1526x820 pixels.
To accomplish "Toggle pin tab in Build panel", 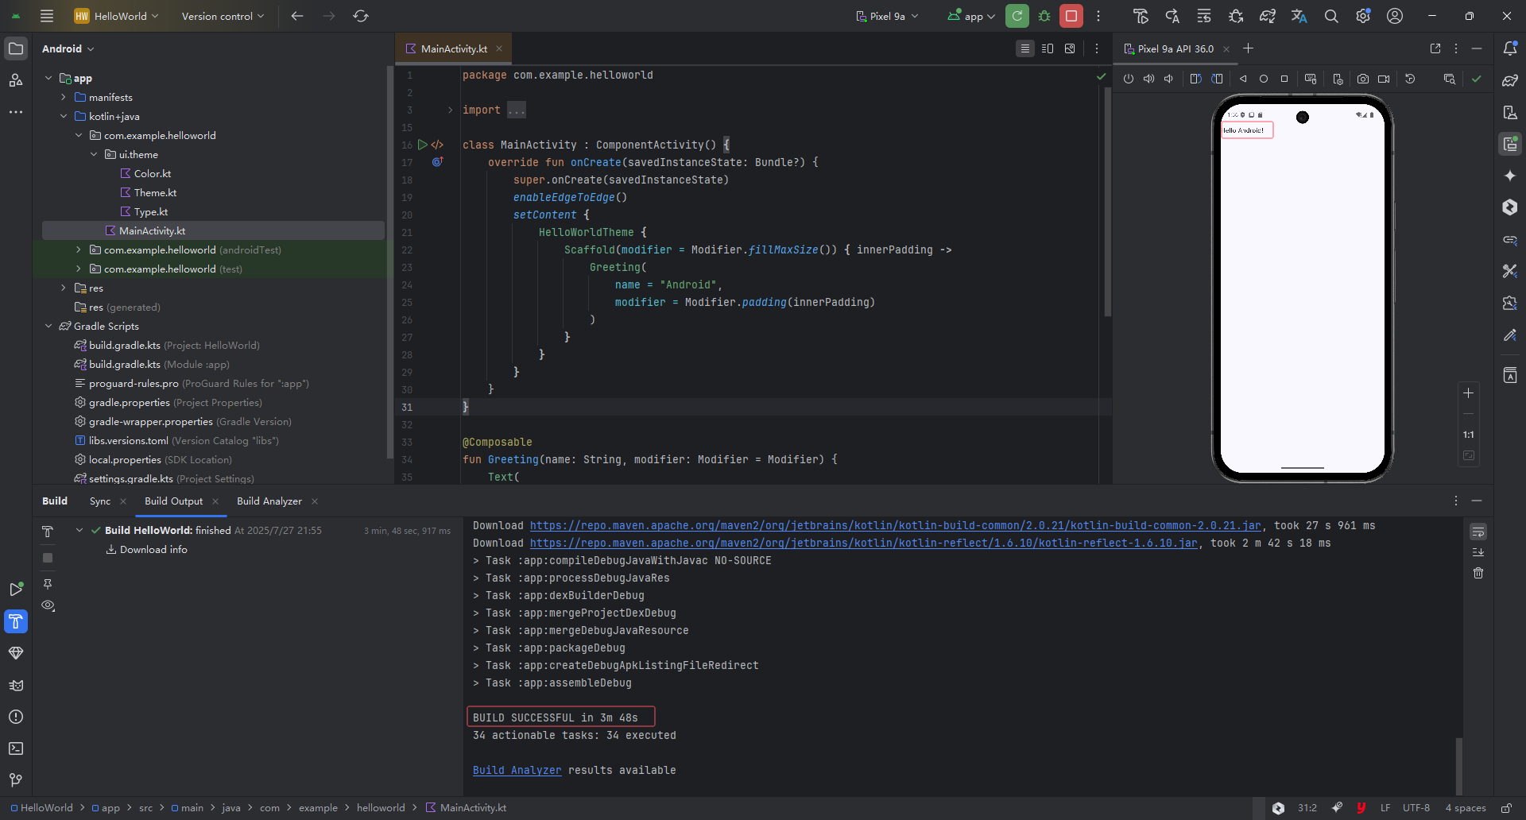I will pyautogui.click(x=48, y=584).
